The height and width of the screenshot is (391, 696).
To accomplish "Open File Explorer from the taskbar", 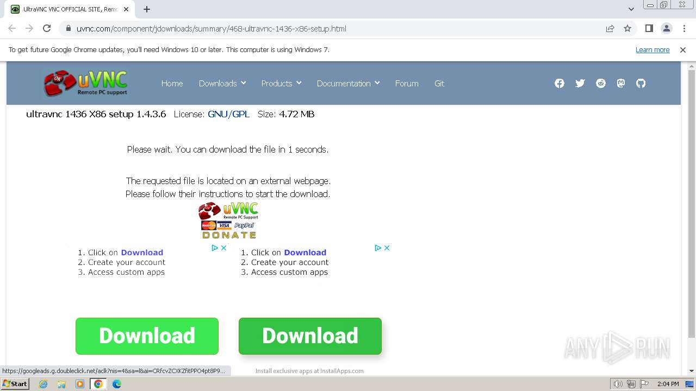I will coord(61,384).
